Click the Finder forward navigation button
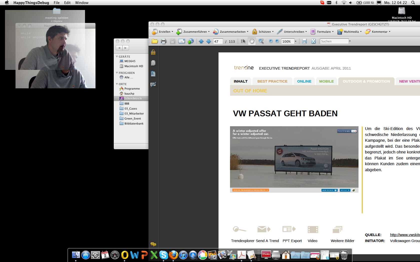The width and height of the screenshot is (420, 262). click(x=126, y=48)
